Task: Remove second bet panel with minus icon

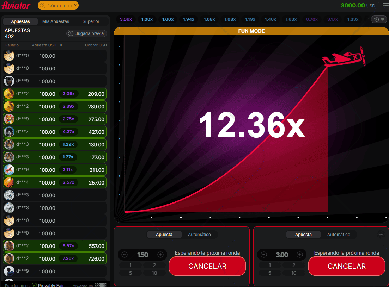Action: click(381, 234)
